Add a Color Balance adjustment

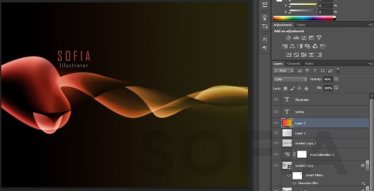pos(292,46)
